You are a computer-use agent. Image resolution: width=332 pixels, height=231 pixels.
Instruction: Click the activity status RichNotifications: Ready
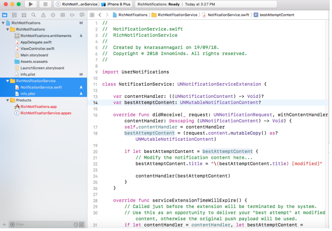point(159,4)
